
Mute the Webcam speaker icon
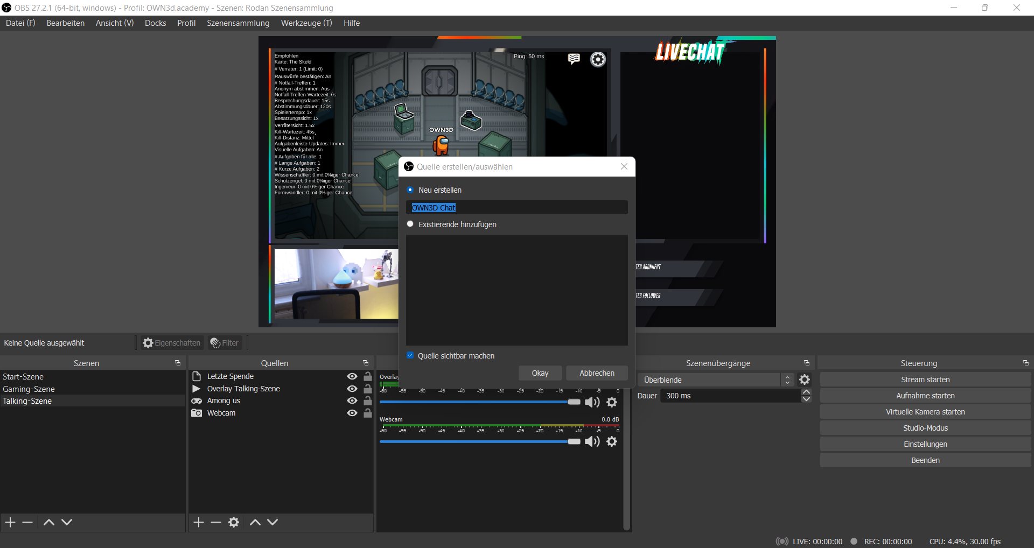[x=592, y=441]
